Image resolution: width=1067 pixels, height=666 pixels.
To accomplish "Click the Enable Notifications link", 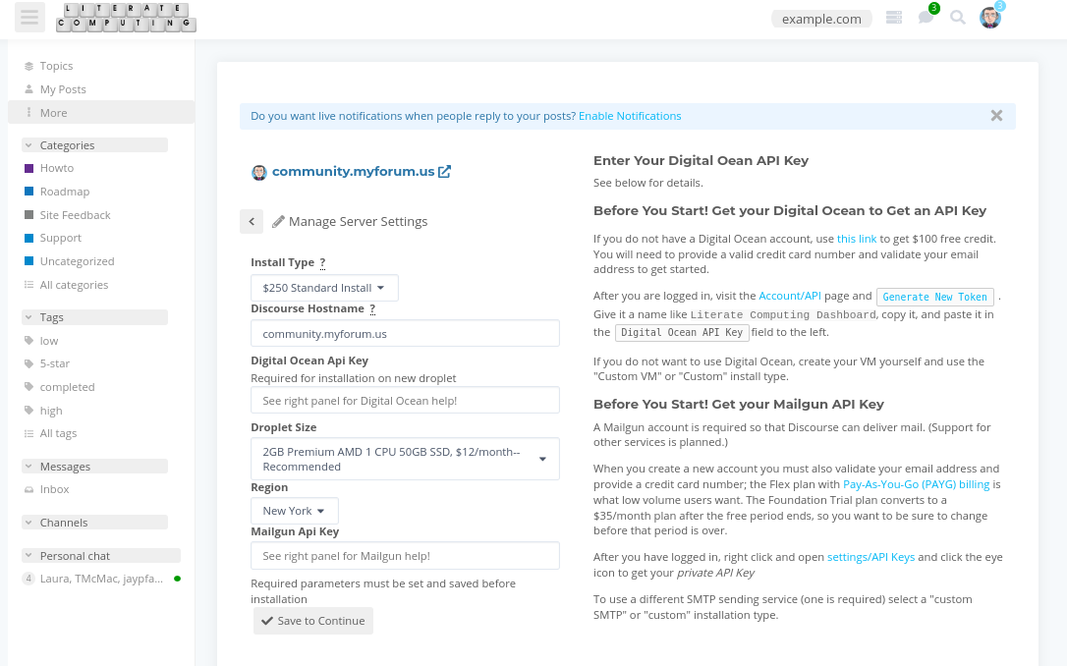I will coord(630,116).
